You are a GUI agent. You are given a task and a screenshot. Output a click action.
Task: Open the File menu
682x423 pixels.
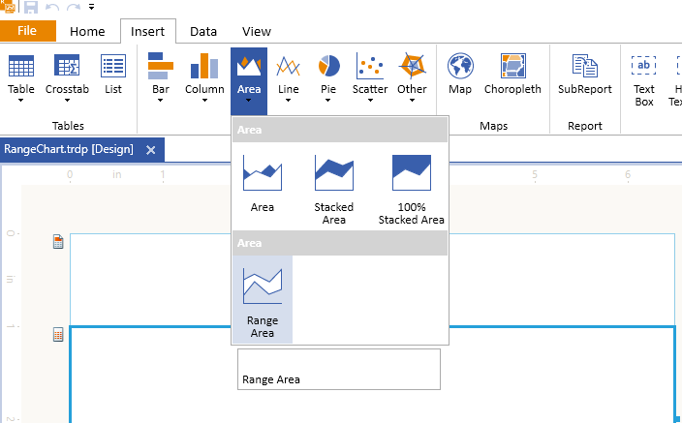[27, 31]
